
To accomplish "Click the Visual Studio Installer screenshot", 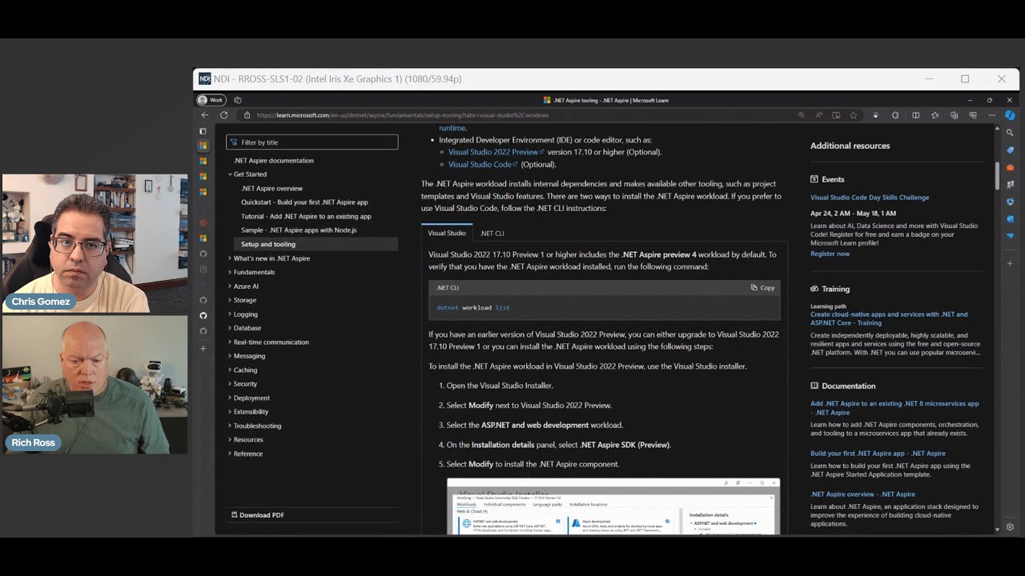I will click(613, 506).
